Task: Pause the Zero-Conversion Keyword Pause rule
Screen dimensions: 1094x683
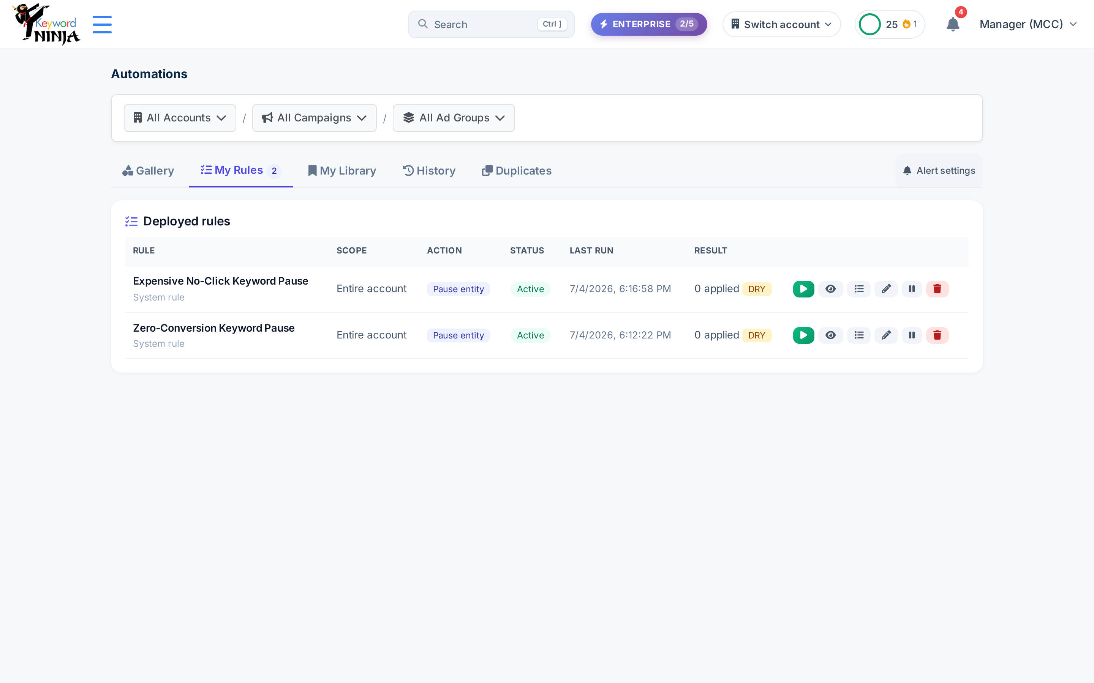Action: (x=912, y=335)
